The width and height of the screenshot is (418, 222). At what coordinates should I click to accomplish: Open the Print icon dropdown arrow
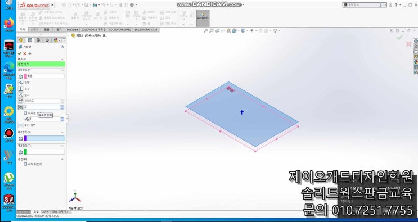tap(99, 5)
